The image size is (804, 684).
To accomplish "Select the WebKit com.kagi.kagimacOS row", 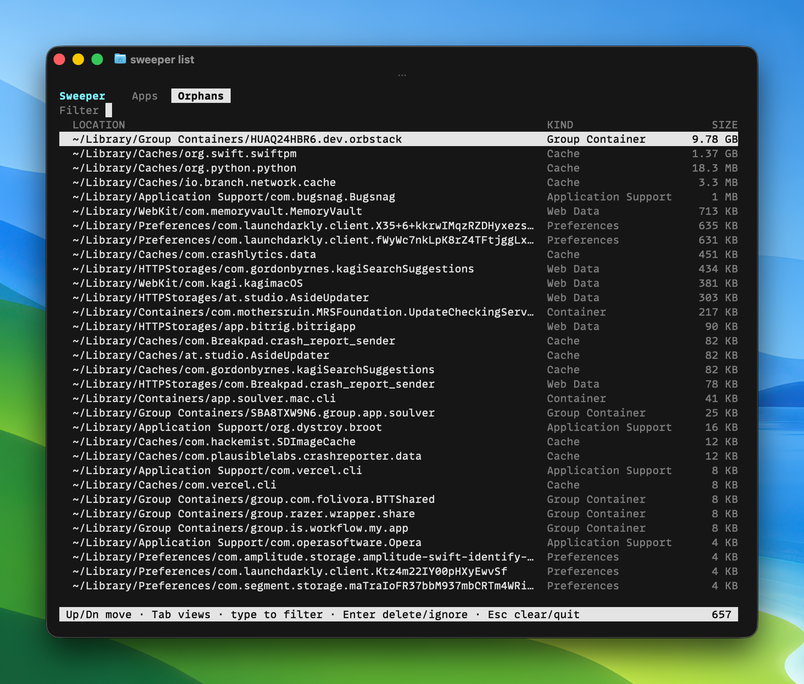I will [399, 283].
